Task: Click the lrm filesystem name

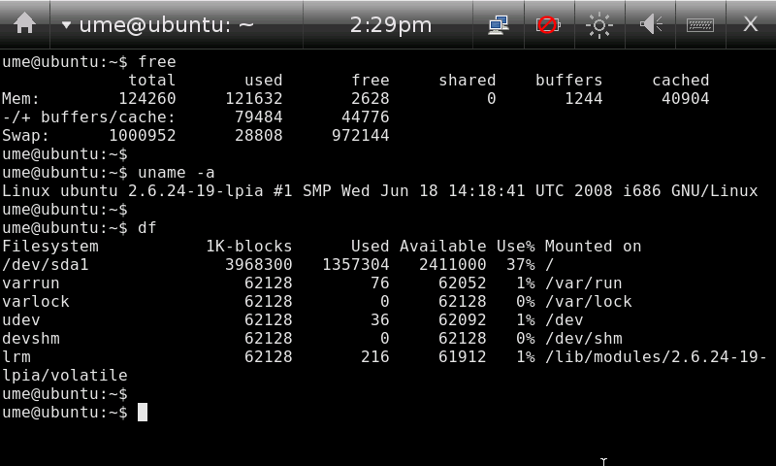Action: tap(16, 356)
